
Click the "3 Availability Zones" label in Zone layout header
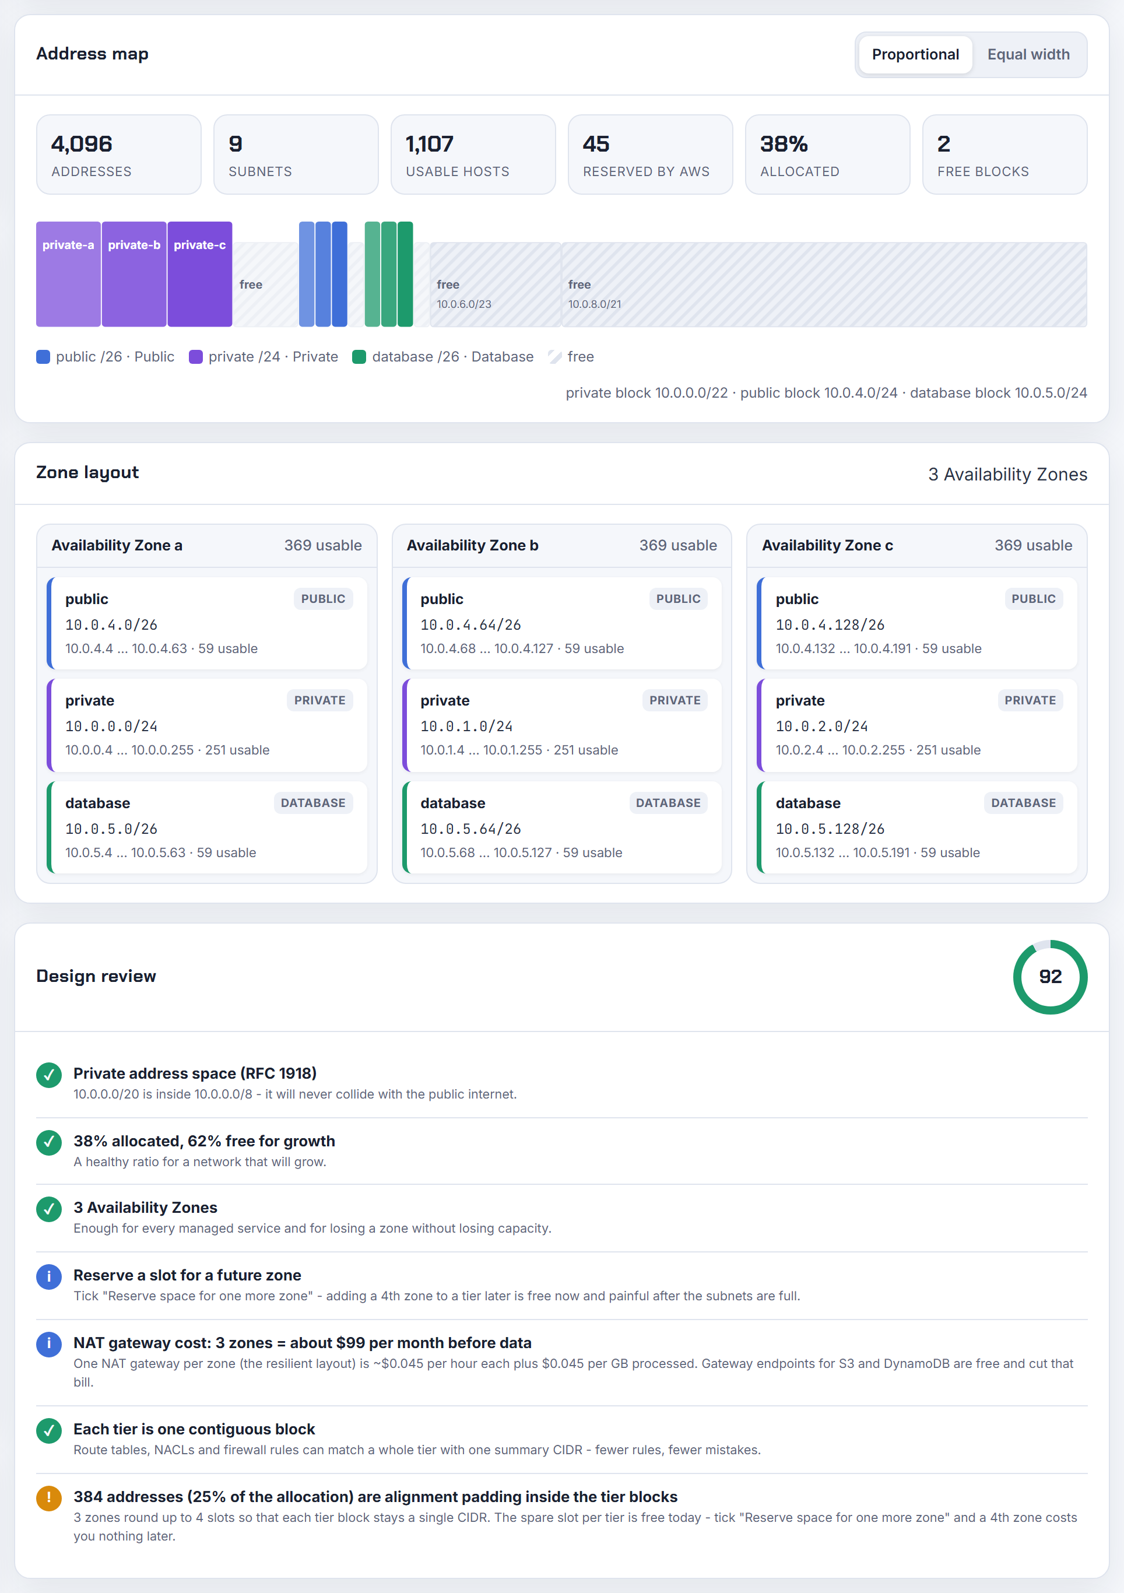point(1007,475)
